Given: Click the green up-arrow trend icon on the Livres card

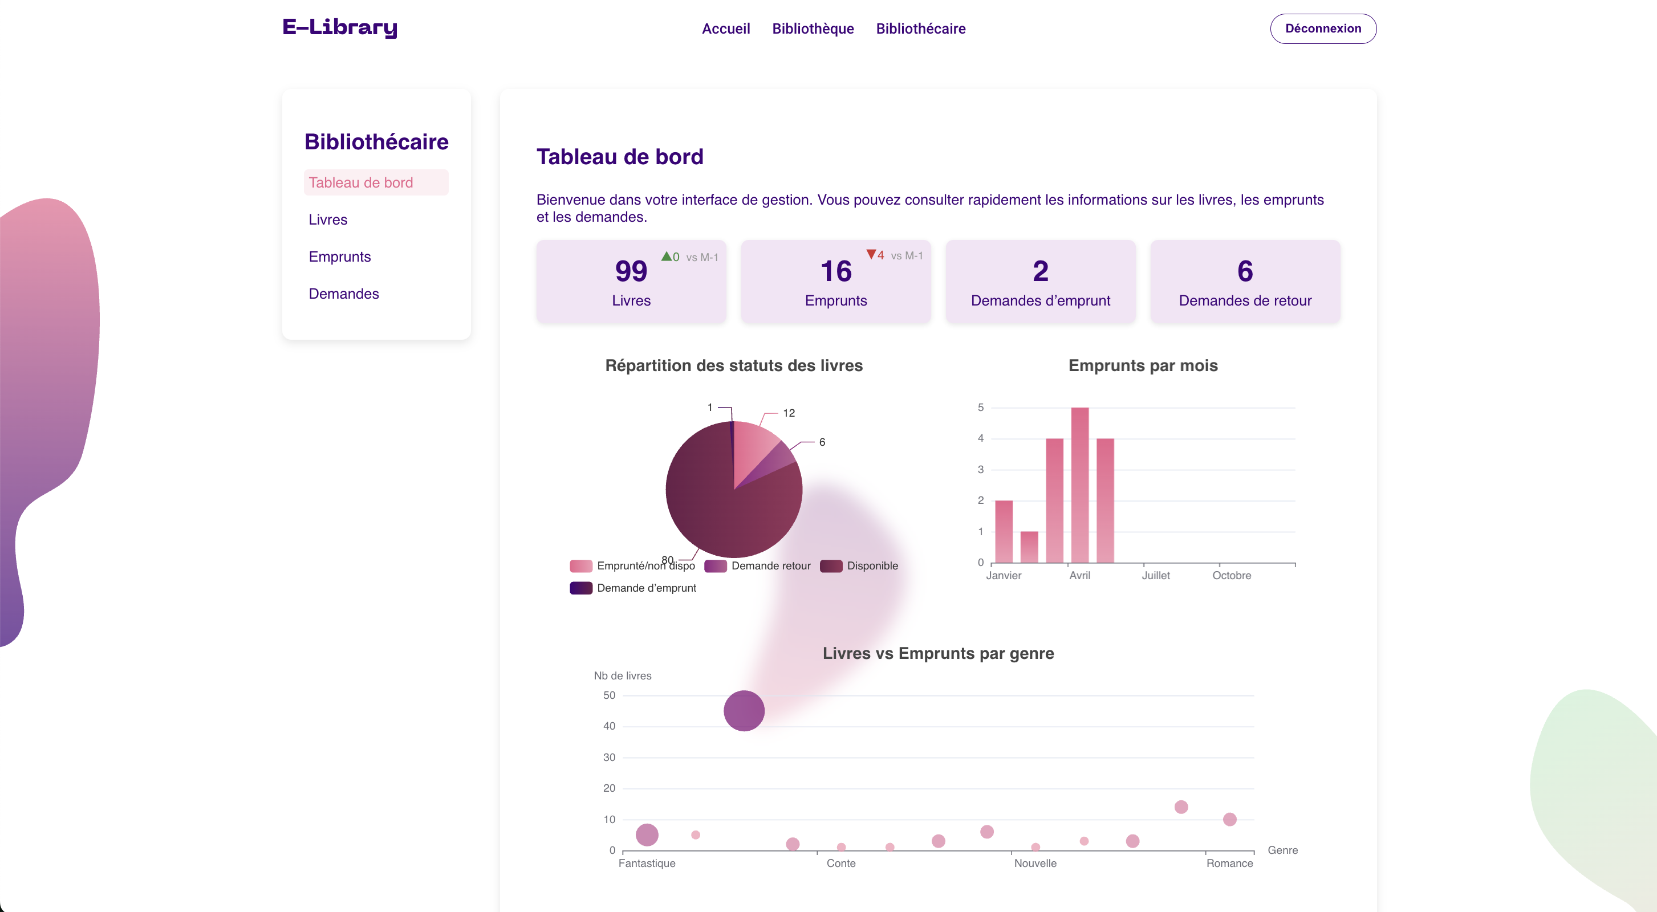Looking at the screenshot, I should tap(666, 256).
